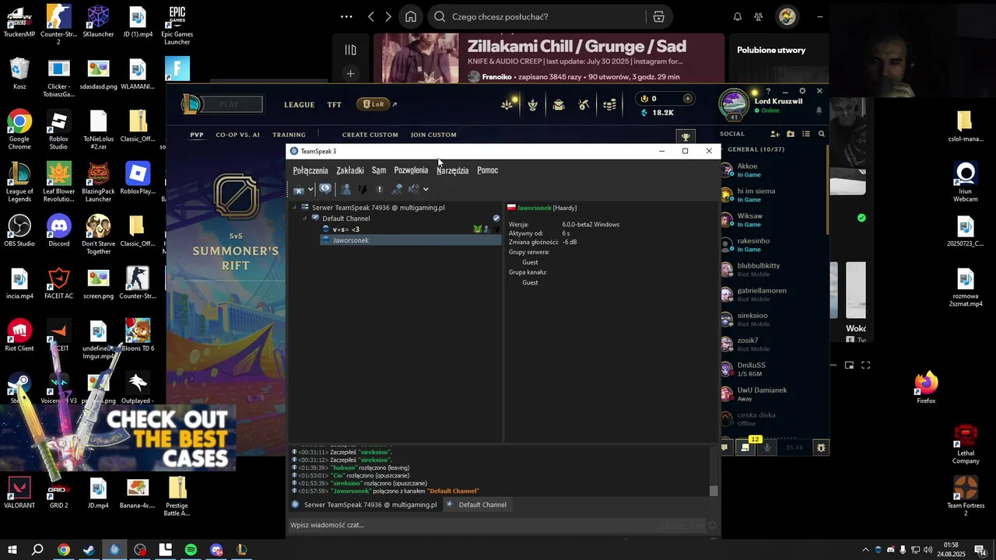Viewport: 996px width, 560px height.
Task: Open the League notifications bell
Action: (x=819, y=110)
